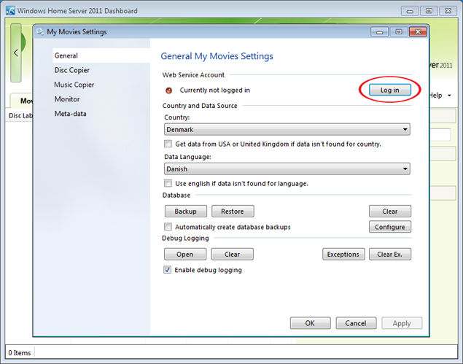The image size is (463, 364).
Task: Expand the Data Language dropdown showing Danish
Action: pos(287,169)
